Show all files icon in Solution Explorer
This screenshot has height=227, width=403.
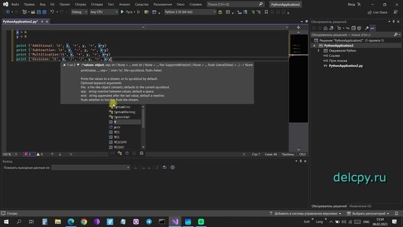(359, 28)
